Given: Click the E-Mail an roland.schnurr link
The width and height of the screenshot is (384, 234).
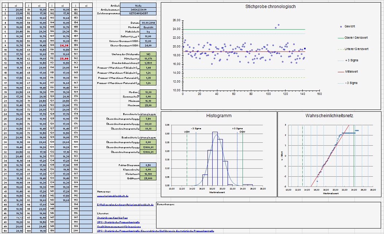Looking at the screenshot, I should coord(125,205).
